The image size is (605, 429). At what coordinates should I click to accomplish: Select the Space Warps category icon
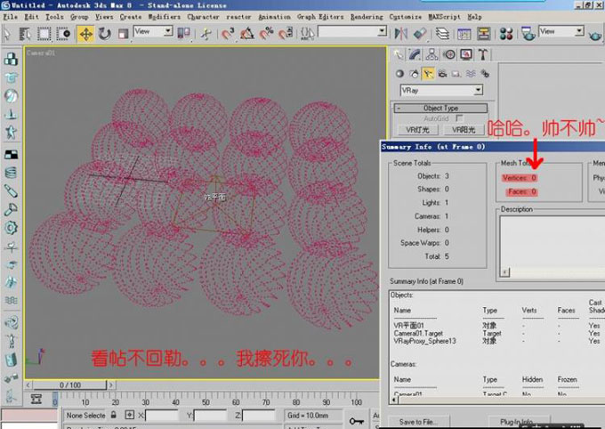471,73
